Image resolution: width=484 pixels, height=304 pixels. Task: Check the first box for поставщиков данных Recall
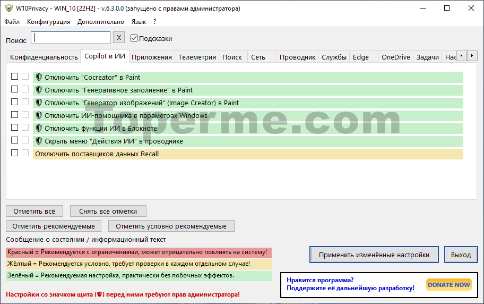pos(14,153)
